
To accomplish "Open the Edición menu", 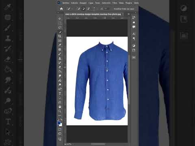I will coord(74,3).
